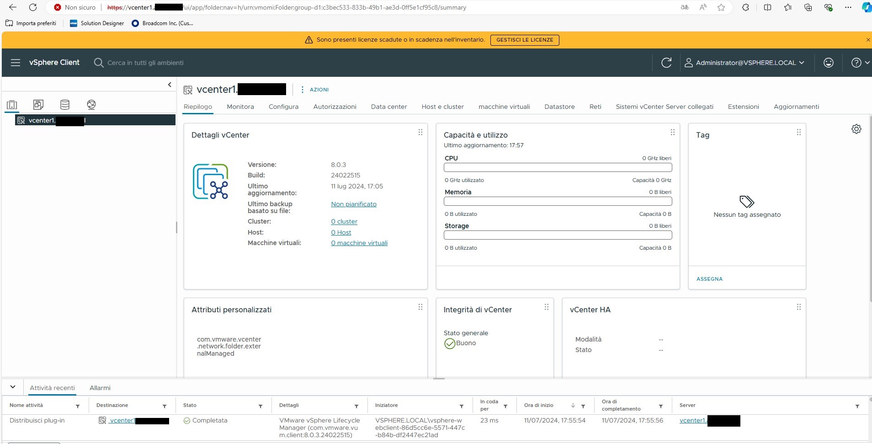Screen dimensions: 872x444
Task: Switch to the Allarmi tab
Action: coord(100,388)
